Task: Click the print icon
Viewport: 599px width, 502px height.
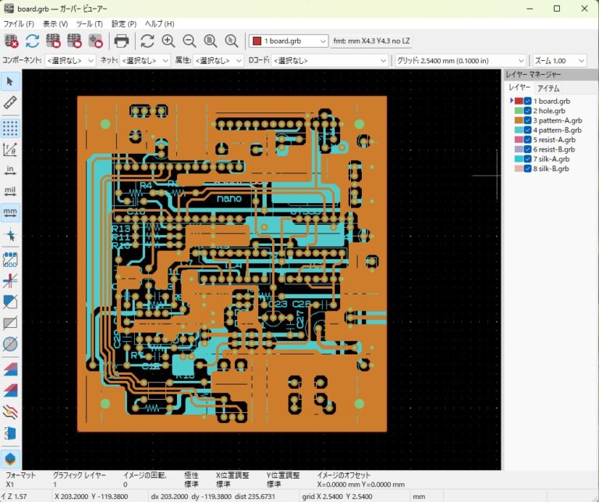Action: 121,41
